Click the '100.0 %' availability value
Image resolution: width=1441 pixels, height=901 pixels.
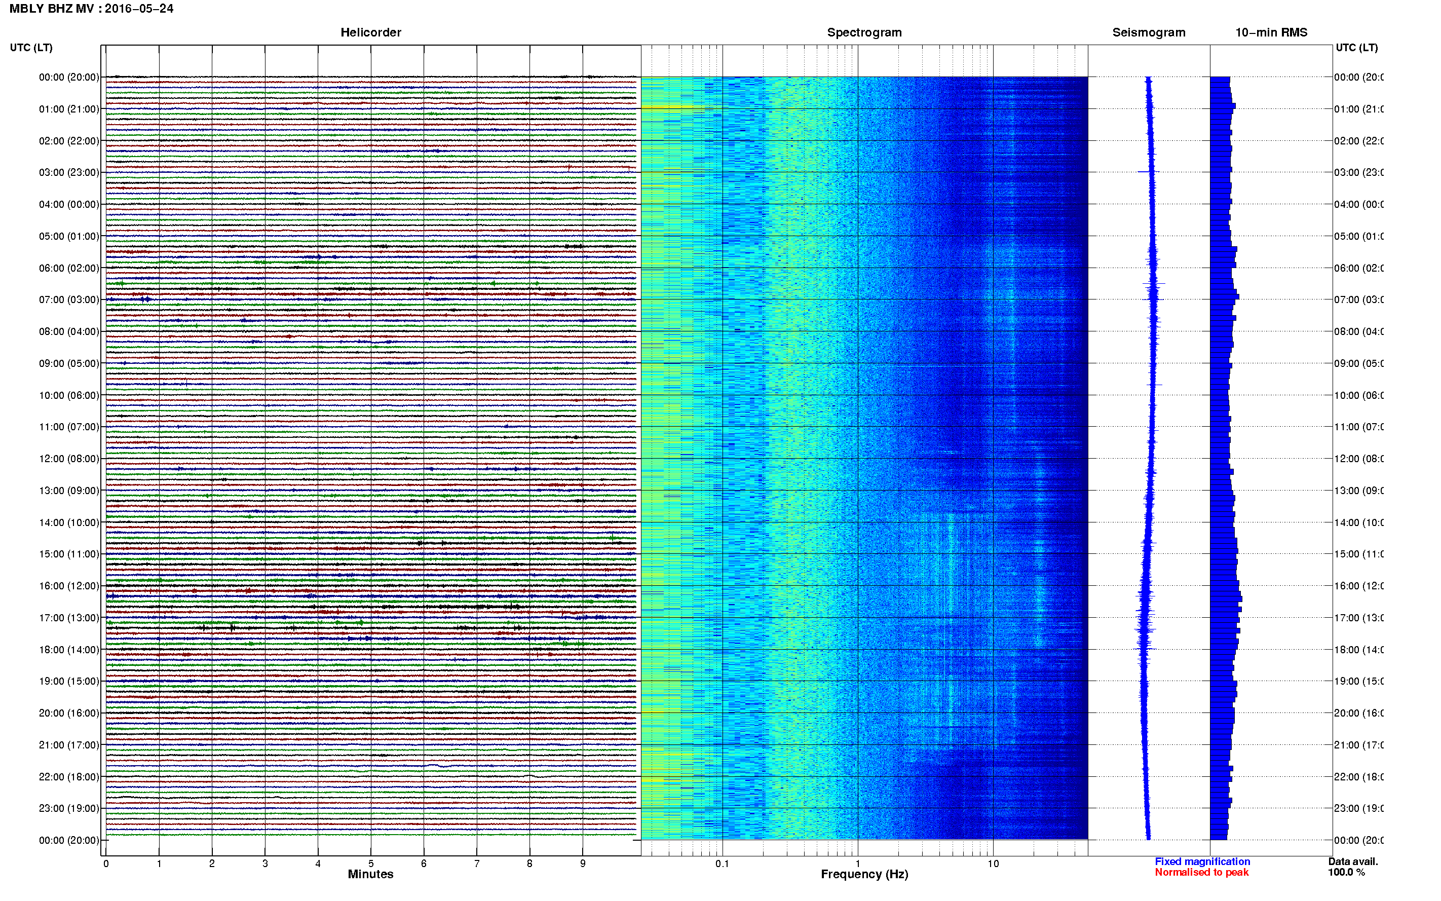(x=1346, y=873)
